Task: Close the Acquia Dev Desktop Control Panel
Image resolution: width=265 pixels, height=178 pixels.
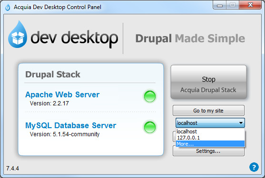Action: coord(250,5)
